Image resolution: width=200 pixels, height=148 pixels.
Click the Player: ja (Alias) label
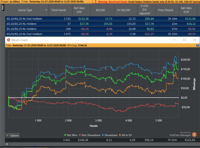coord(10,2)
